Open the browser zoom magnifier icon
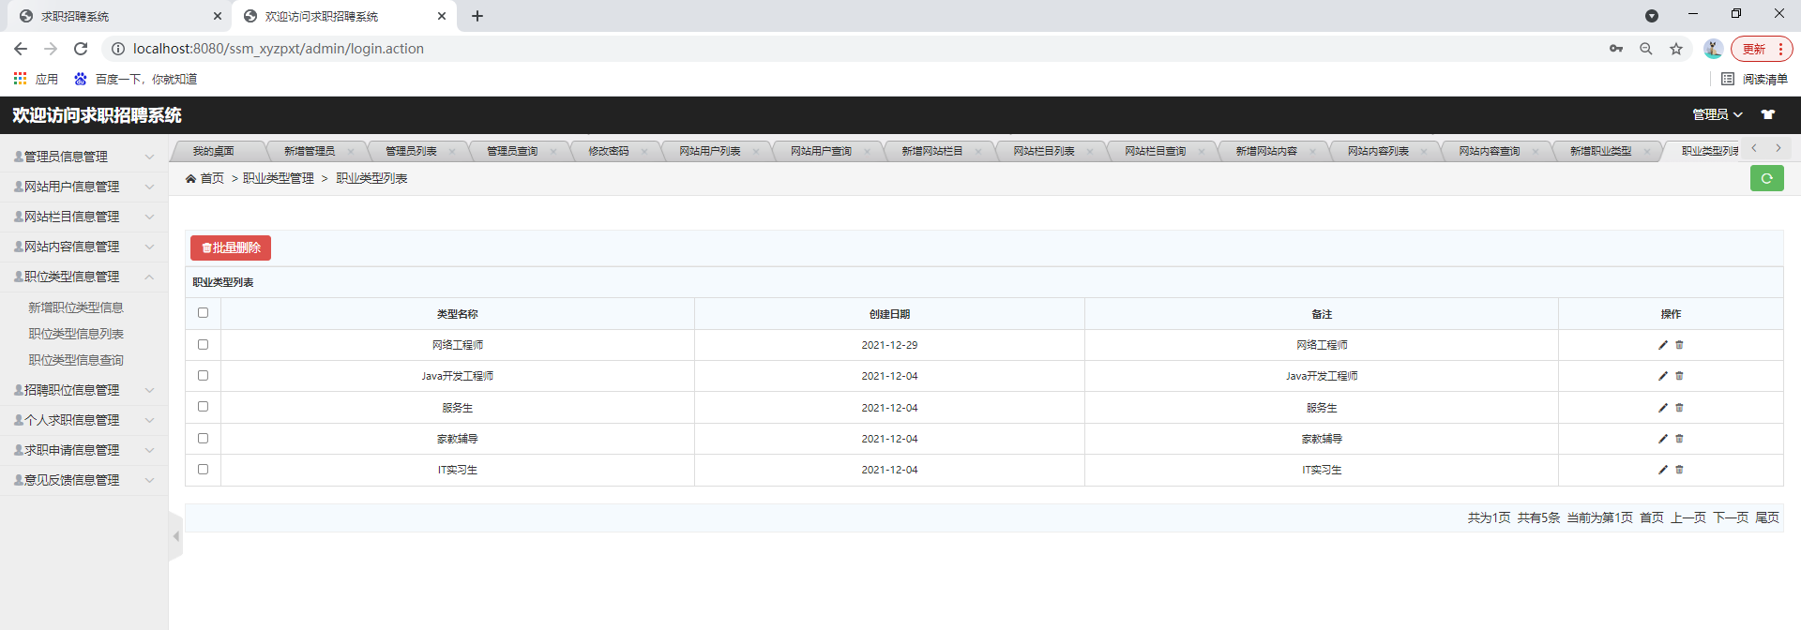The height and width of the screenshot is (630, 1801). pos(1646,49)
